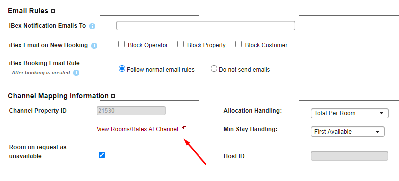Click info icon beside iBex Email on New Booking
399x181 pixels.
tap(94, 46)
